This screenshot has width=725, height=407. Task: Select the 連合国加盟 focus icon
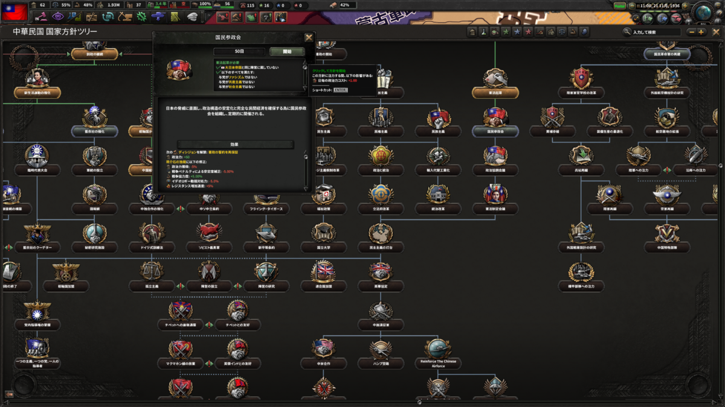coord(323,271)
